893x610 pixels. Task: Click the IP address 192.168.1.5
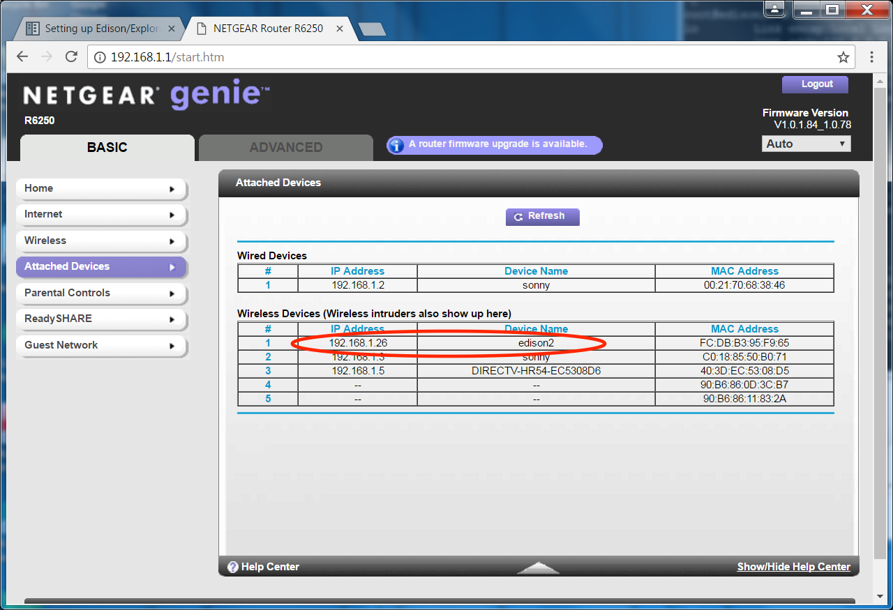coord(357,371)
